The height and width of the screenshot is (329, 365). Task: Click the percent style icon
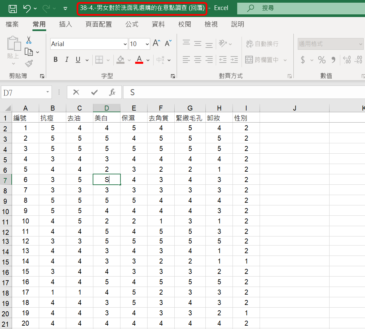[322, 60]
